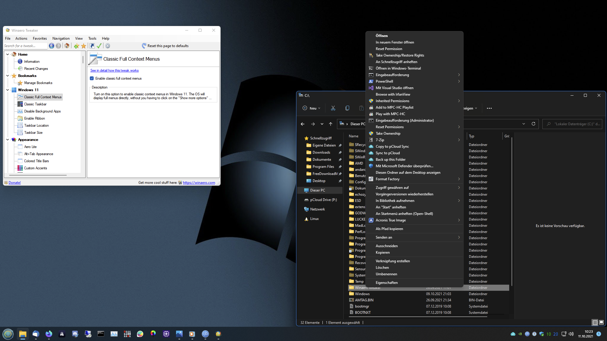The width and height of the screenshot is (607, 341).
Task: Open the Tools menu in Winaero Tweaker
Action: tap(92, 38)
